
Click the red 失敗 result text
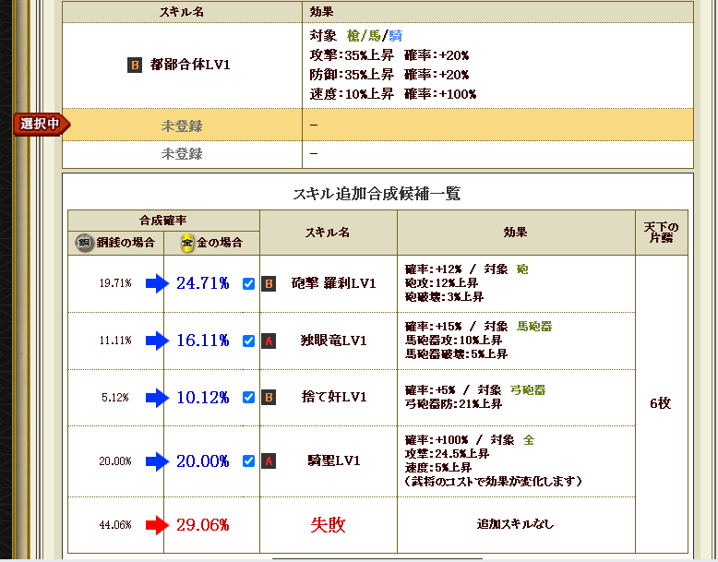(328, 525)
